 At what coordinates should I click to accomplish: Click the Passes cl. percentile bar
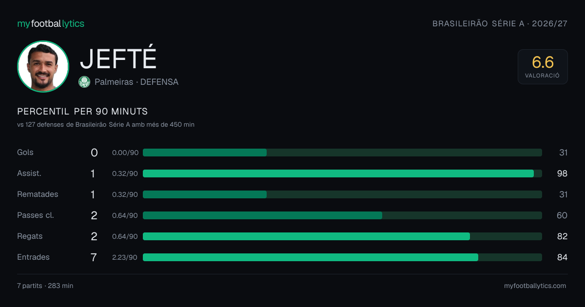[342, 215]
